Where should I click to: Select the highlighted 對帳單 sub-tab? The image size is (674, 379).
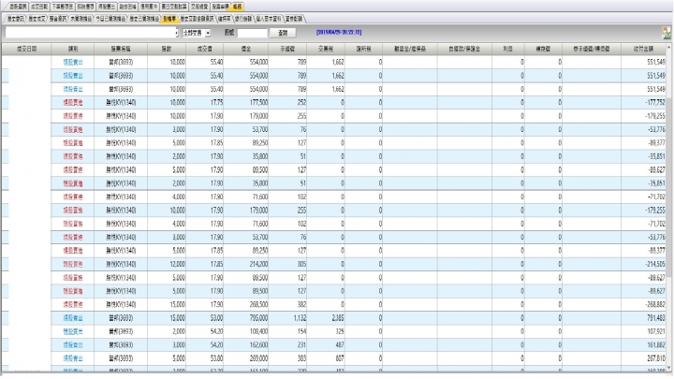click(169, 19)
